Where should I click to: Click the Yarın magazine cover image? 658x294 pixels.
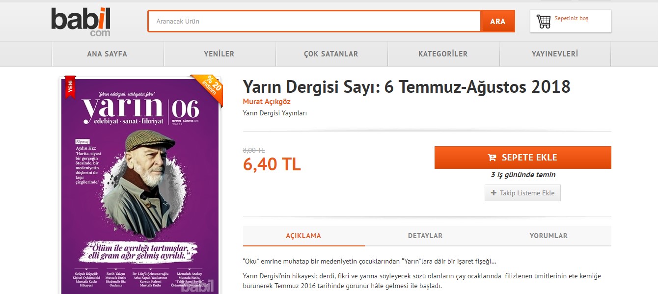pos(139,186)
